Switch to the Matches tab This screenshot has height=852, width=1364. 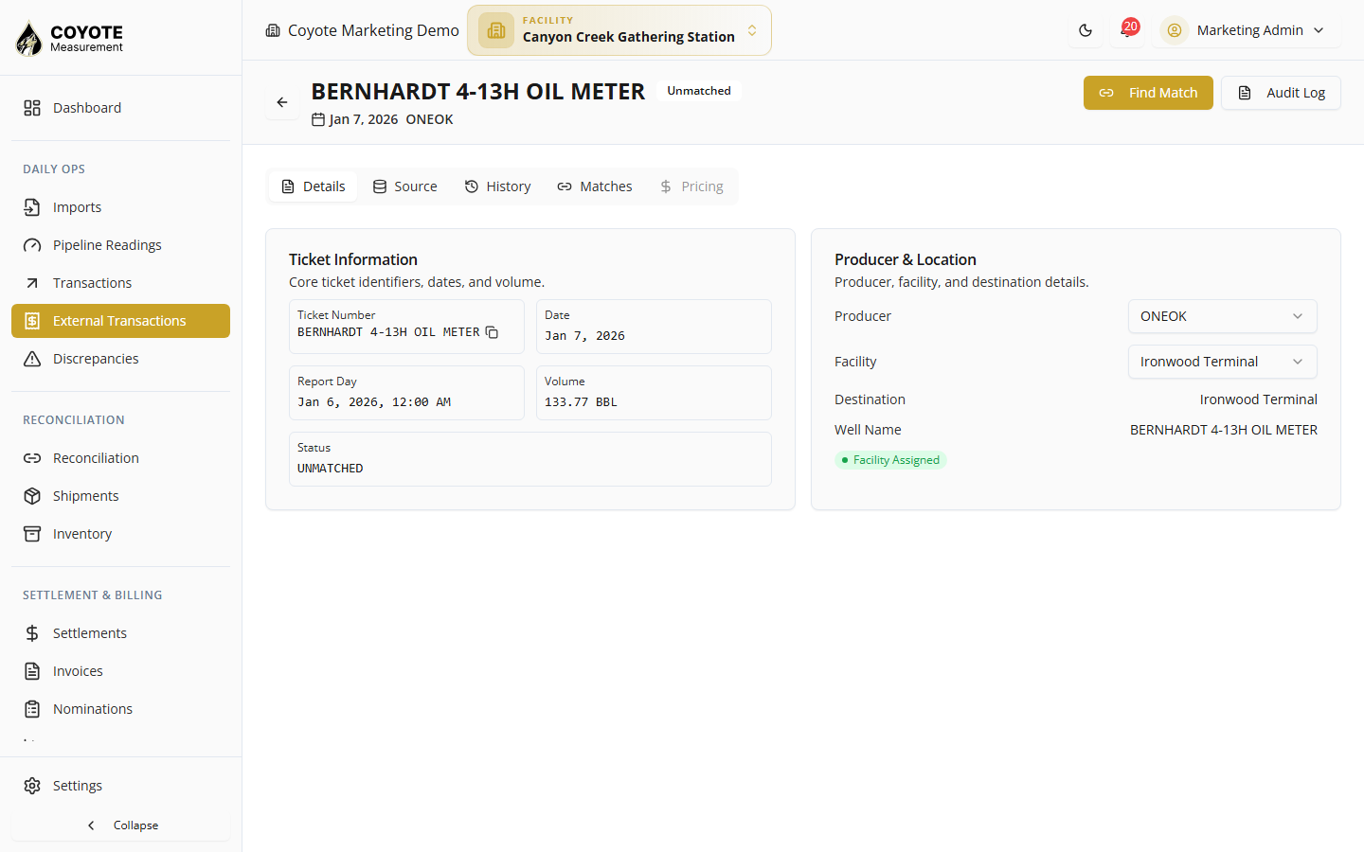point(595,186)
